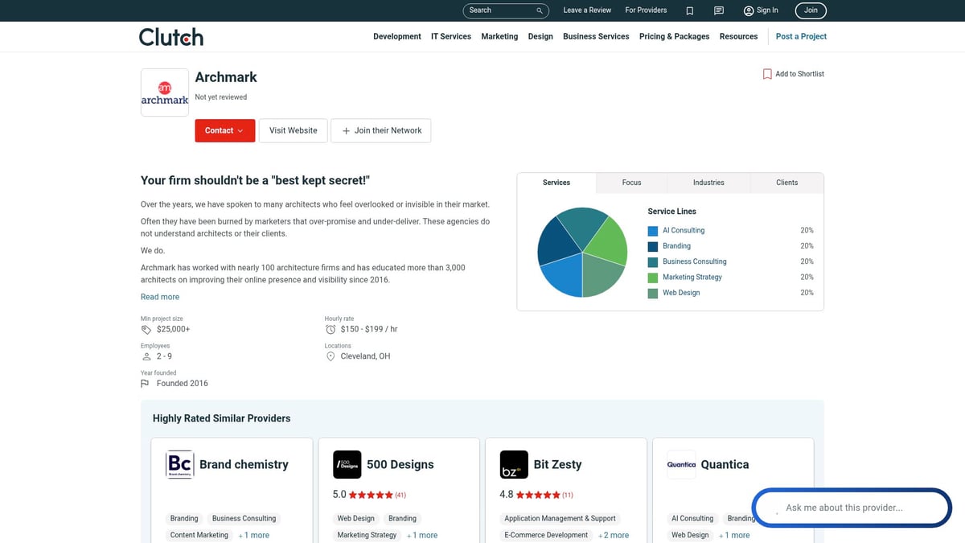Screen dimensions: 965x543
Task: Click the service lines pie chart
Action: tap(582, 252)
